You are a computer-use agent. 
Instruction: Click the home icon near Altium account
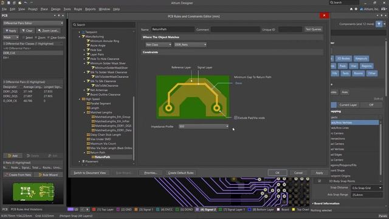351,9
